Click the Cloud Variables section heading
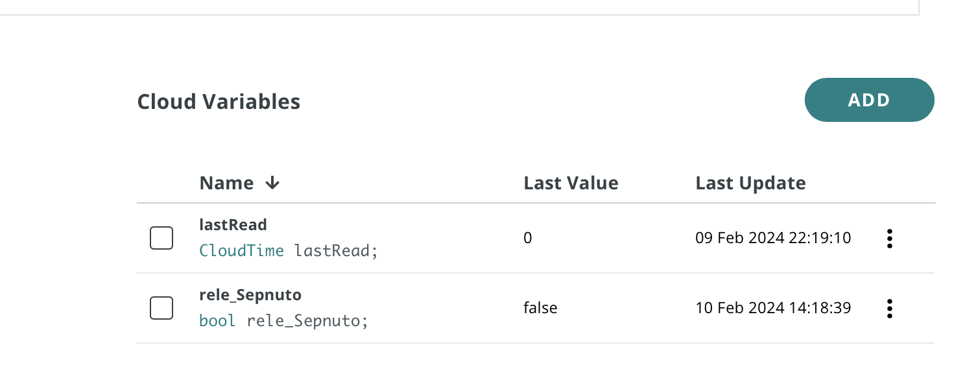965x367 pixels. tap(219, 102)
